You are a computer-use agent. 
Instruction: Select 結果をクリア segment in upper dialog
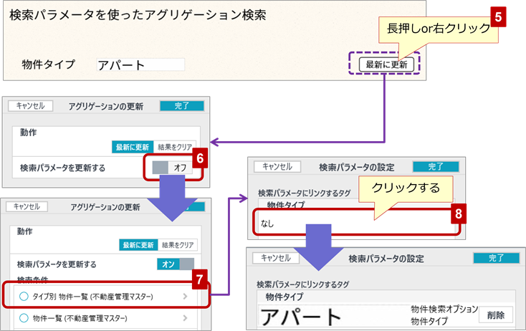(x=175, y=147)
